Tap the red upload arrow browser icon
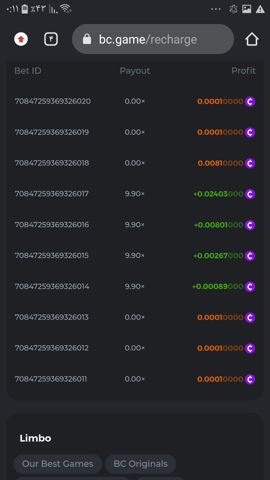The height and width of the screenshot is (480, 270). click(21, 39)
